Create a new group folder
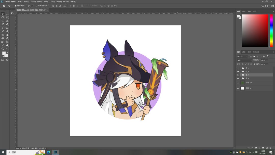This screenshot has height=155, width=275. pyautogui.click(x=263, y=148)
